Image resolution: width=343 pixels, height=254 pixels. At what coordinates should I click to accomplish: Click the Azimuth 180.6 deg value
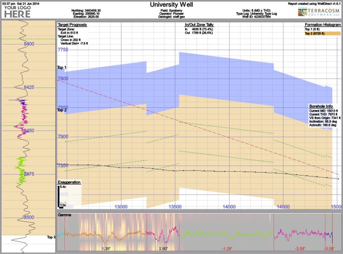tap(322, 125)
